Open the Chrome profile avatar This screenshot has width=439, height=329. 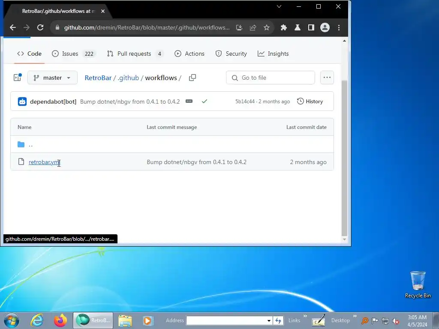click(325, 27)
